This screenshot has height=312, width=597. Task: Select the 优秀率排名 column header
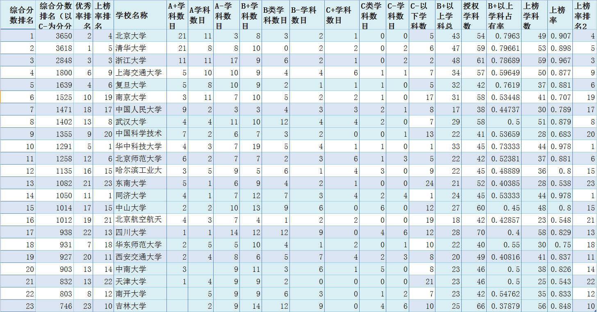83,15
